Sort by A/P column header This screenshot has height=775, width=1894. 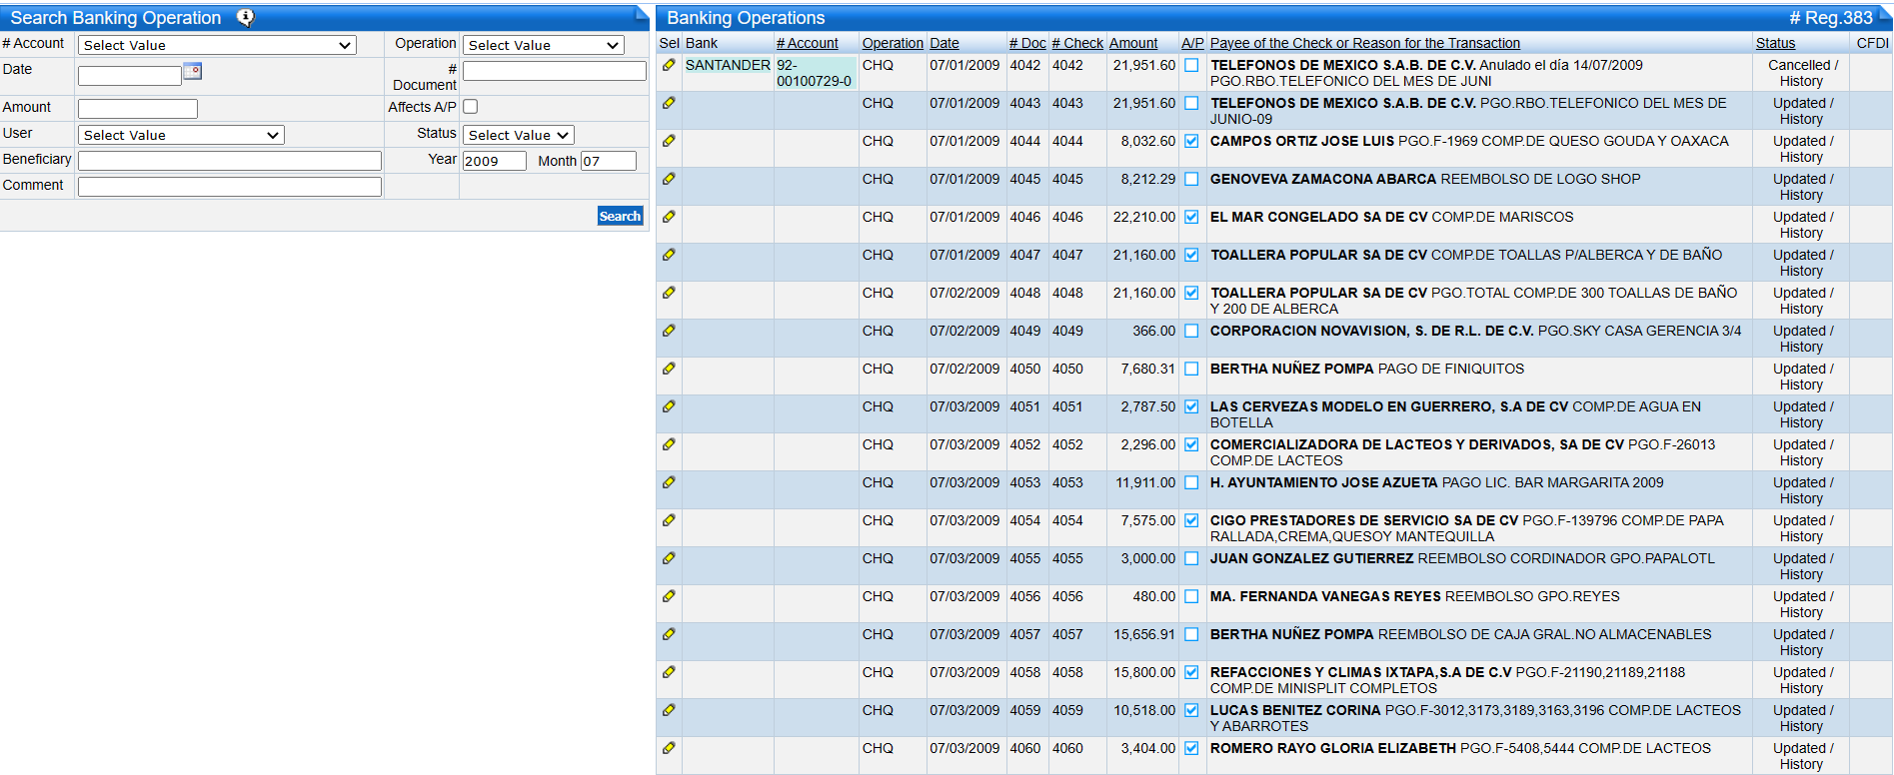point(1192,43)
